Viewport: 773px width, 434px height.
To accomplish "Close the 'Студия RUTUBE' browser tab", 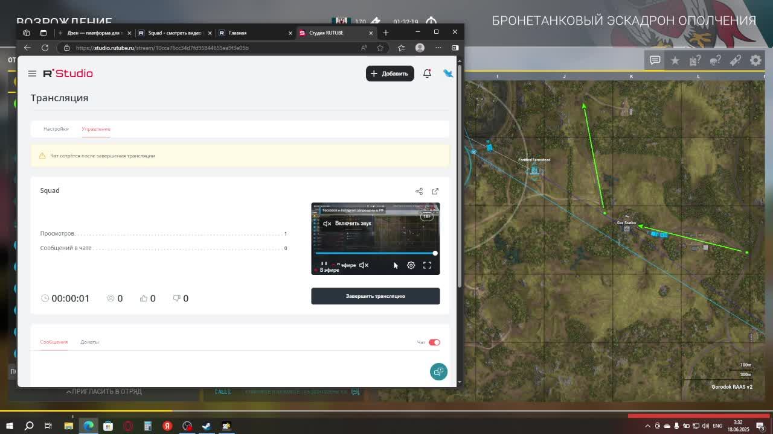I will pyautogui.click(x=371, y=33).
